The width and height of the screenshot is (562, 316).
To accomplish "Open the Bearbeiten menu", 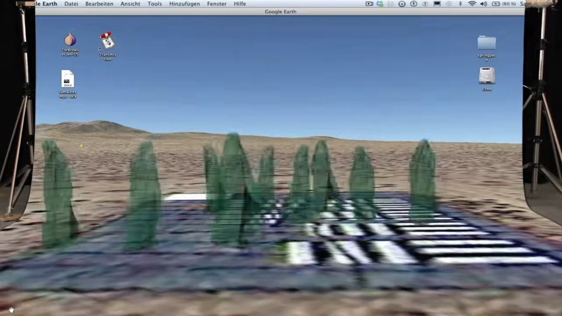I will 99,4.
